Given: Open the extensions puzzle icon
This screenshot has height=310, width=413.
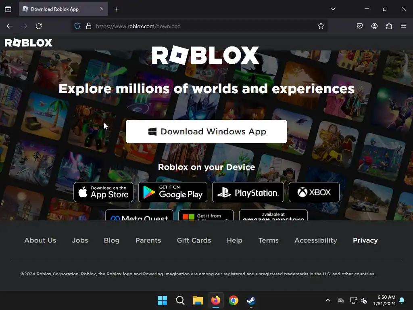Looking at the screenshot, I should click(389, 26).
